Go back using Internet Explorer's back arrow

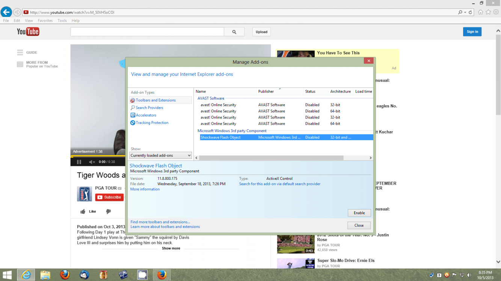click(x=6, y=12)
